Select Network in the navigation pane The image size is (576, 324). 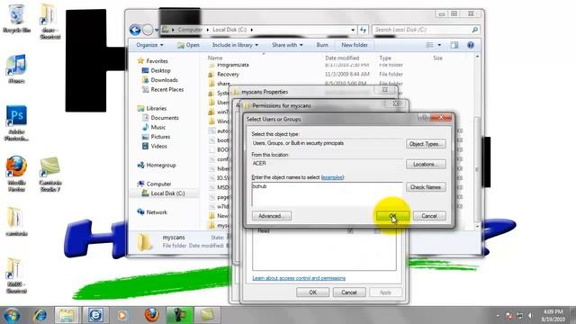pyautogui.click(x=157, y=212)
